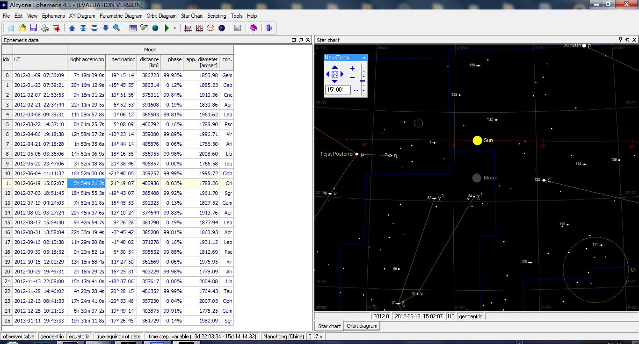Open a file using the yellow folder icon

(x=22, y=28)
